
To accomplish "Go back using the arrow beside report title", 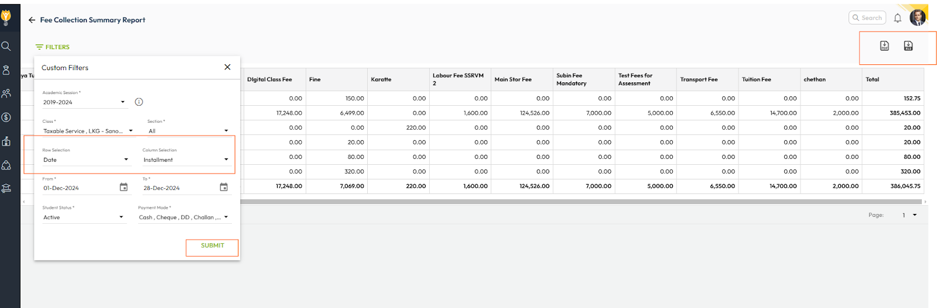I will 32,20.
